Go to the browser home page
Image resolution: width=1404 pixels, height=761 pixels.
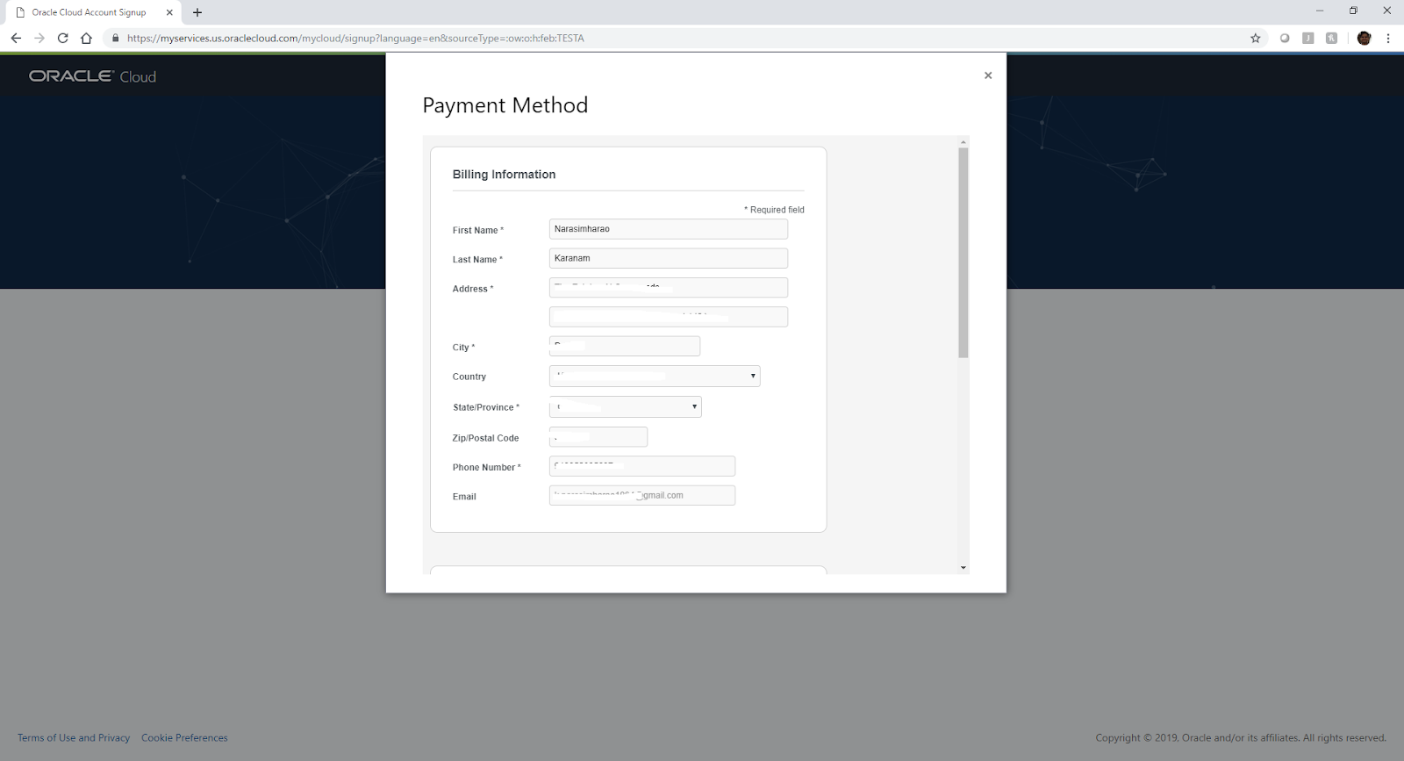[86, 38]
